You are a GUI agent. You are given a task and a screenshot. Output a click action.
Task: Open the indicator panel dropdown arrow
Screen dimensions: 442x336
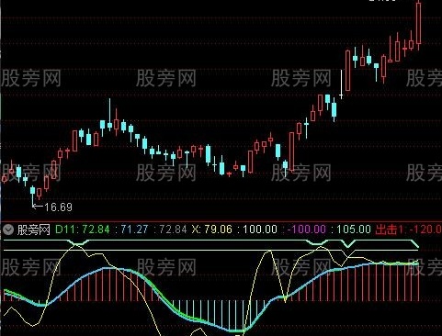(8, 230)
